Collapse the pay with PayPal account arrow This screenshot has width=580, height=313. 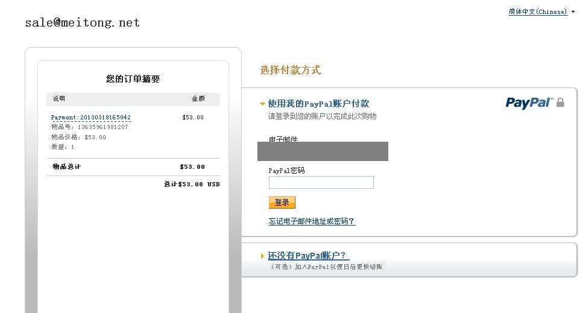262,104
